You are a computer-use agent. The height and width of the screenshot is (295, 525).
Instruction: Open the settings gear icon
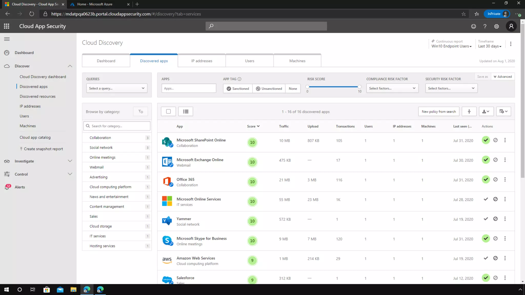coord(496,26)
